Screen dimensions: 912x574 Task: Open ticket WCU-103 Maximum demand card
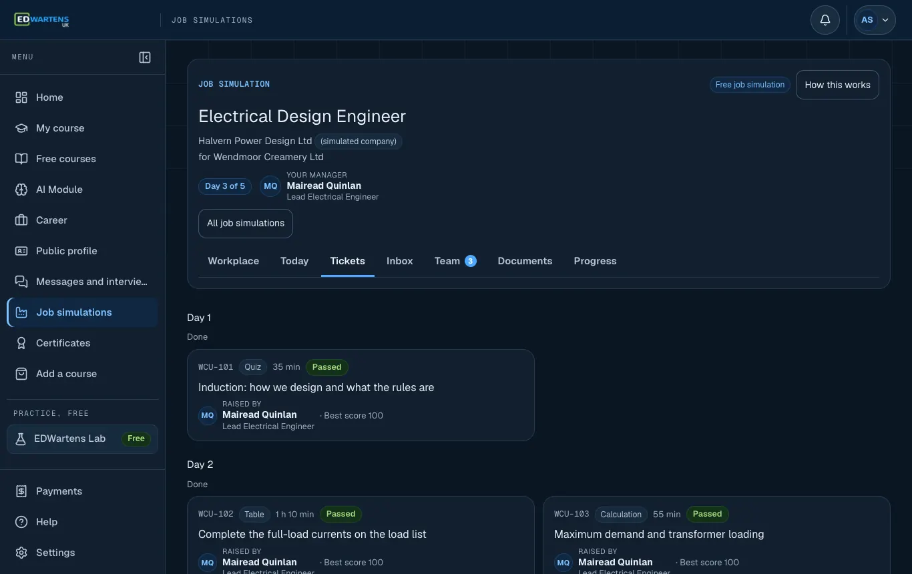tap(716, 535)
